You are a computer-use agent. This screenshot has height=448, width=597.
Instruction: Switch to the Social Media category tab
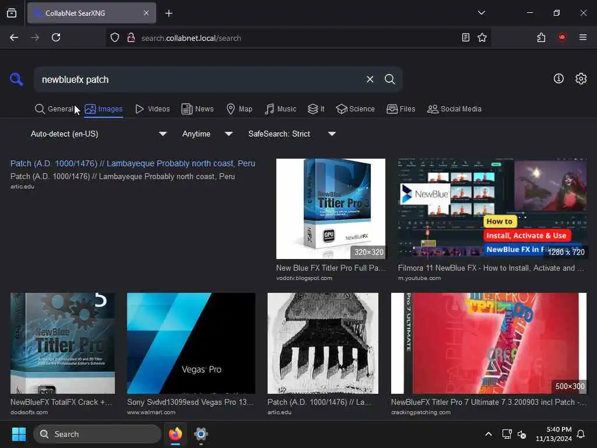pos(454,109)
